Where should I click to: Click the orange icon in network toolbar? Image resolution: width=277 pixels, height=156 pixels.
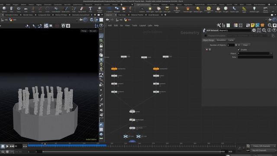[x=262, y=25]
